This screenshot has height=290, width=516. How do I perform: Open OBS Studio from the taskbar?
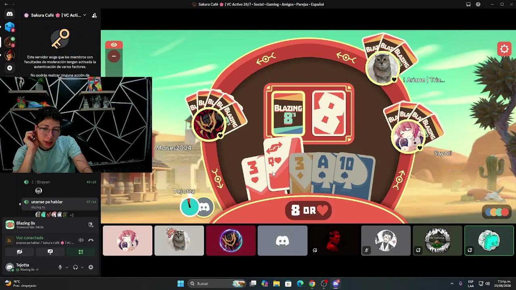coord(324,284)
